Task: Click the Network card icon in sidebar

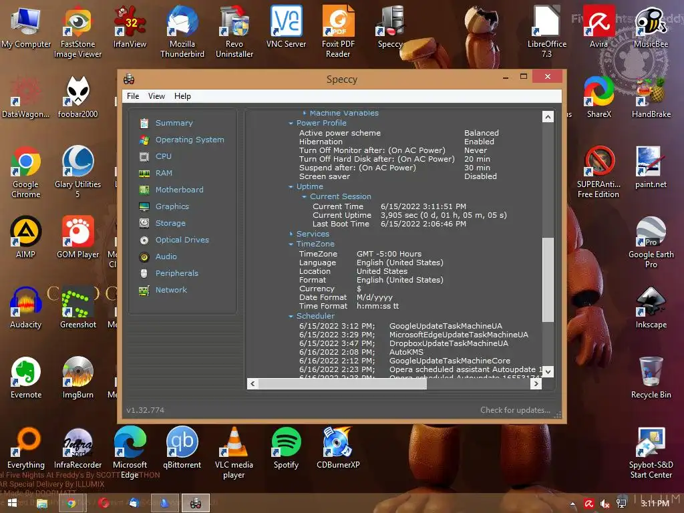Action: (x=144, y=291)
